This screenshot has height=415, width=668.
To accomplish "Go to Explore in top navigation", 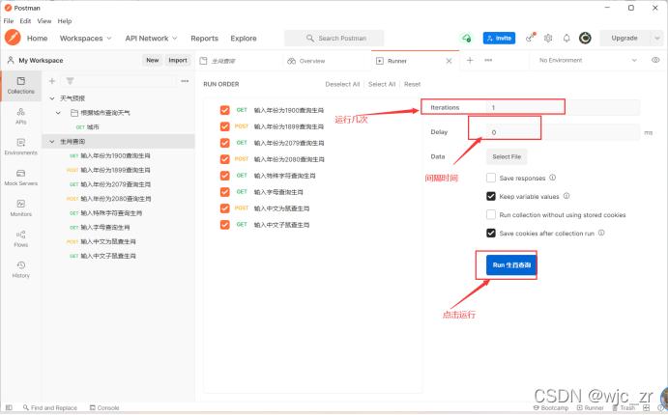I will (x=244, y=39).
